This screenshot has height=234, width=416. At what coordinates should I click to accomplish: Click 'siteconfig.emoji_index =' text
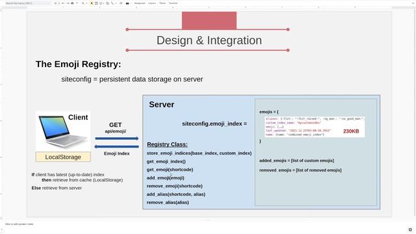[x=214, y=123]
